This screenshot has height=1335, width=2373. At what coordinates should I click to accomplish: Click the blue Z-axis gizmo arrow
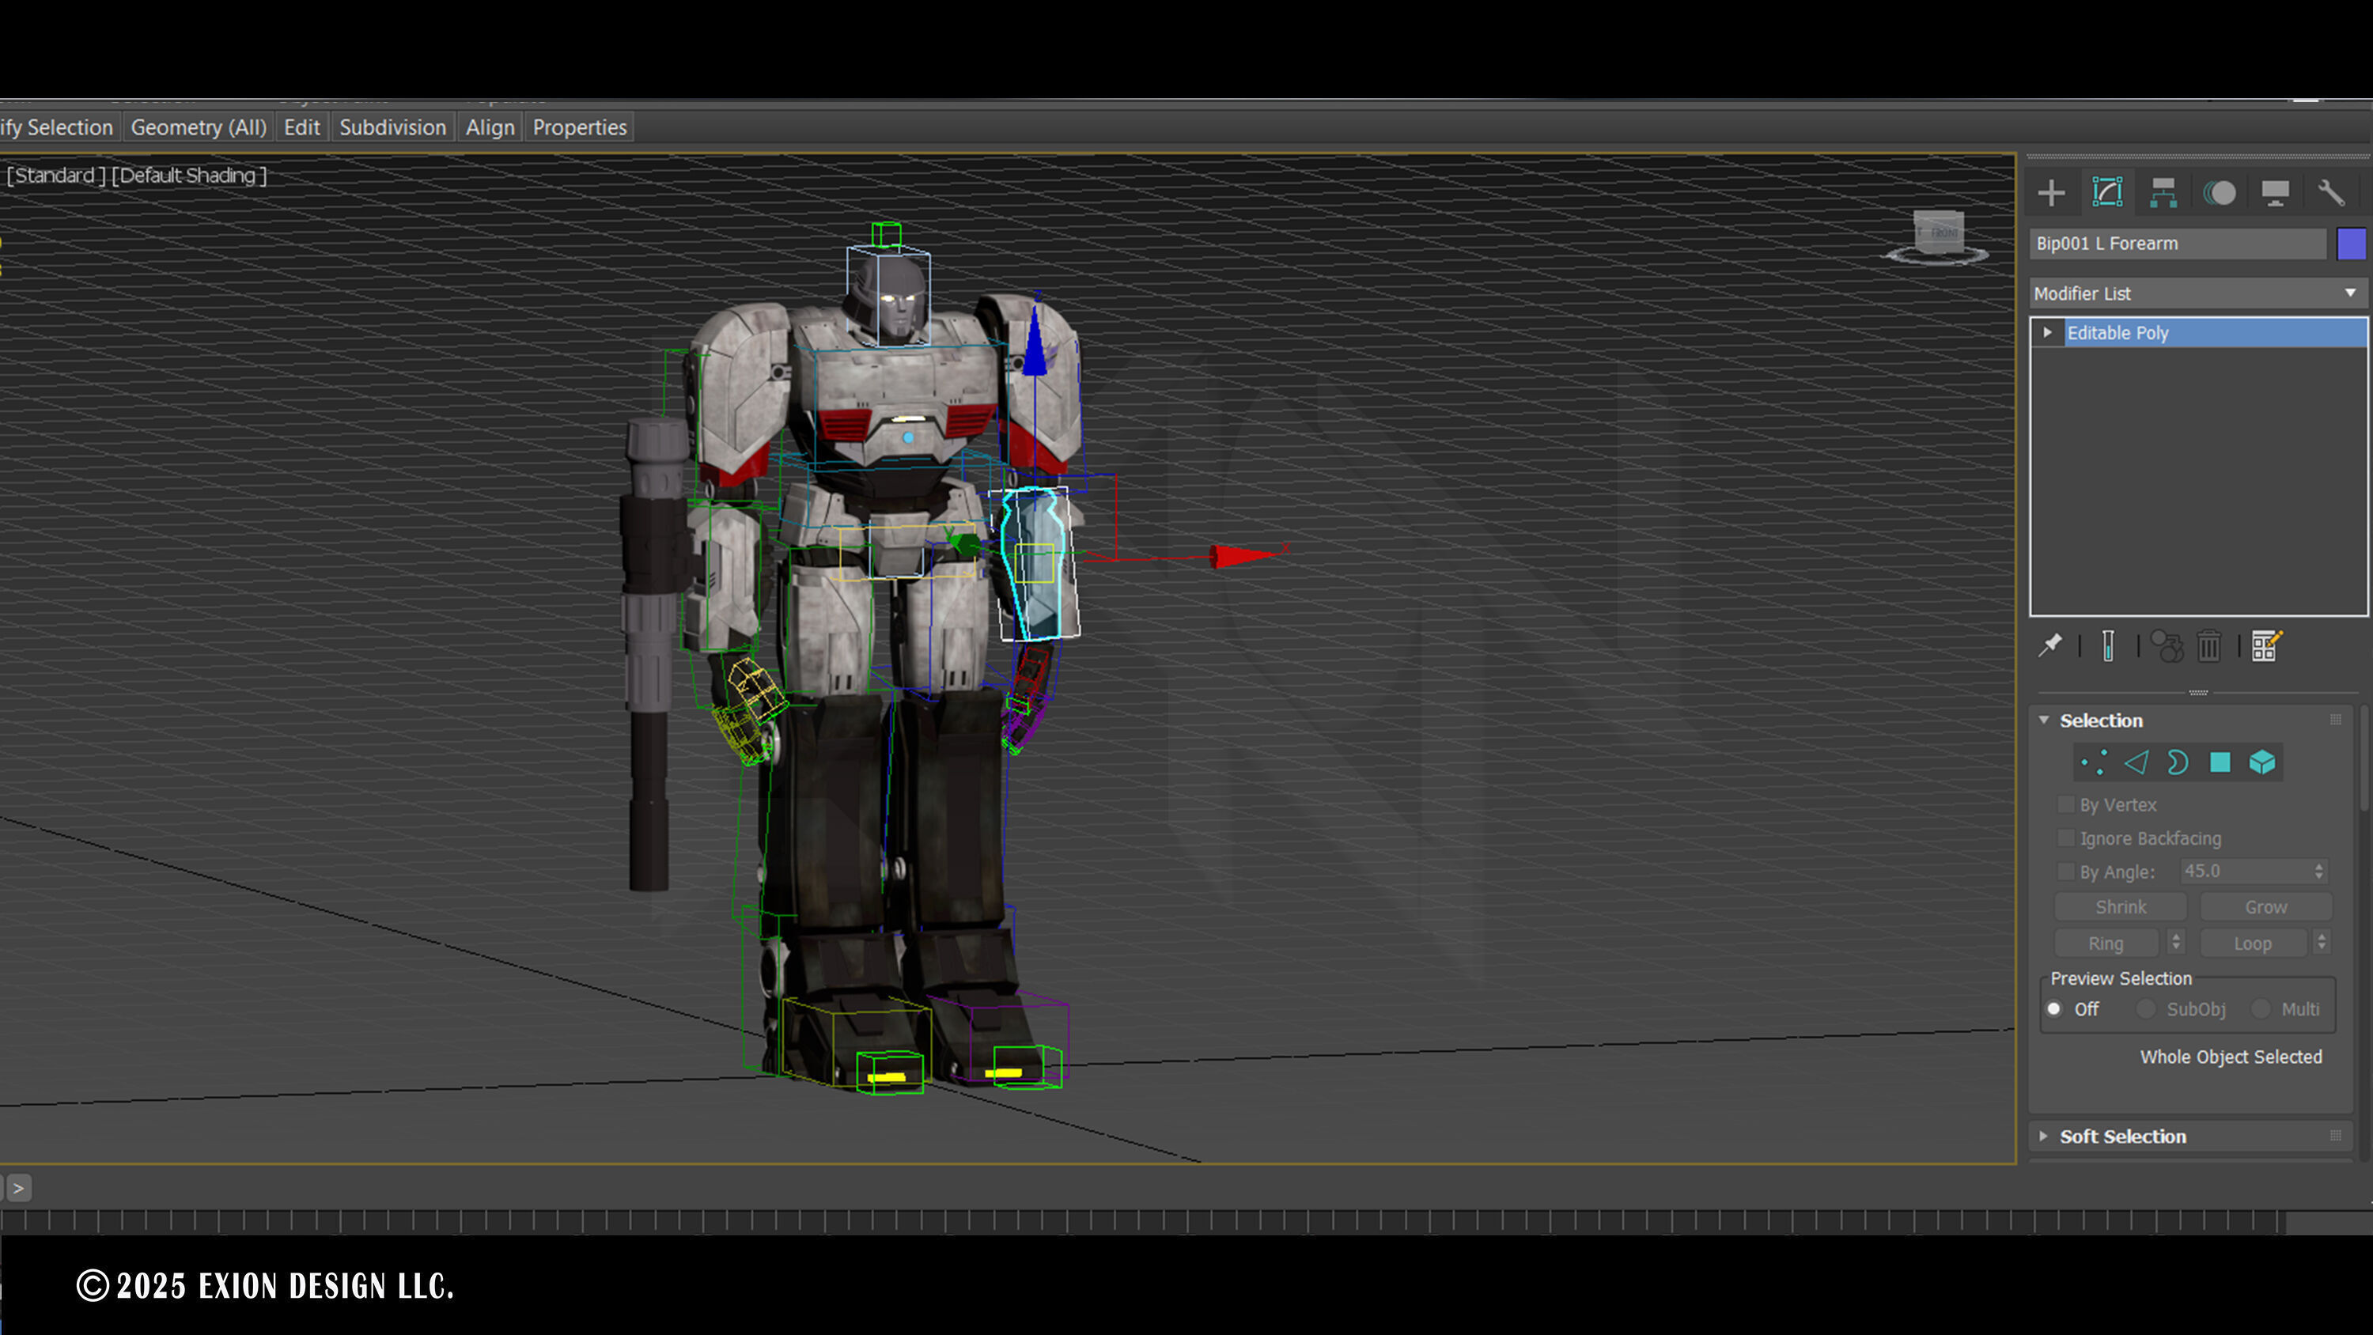click(1035, 341)
